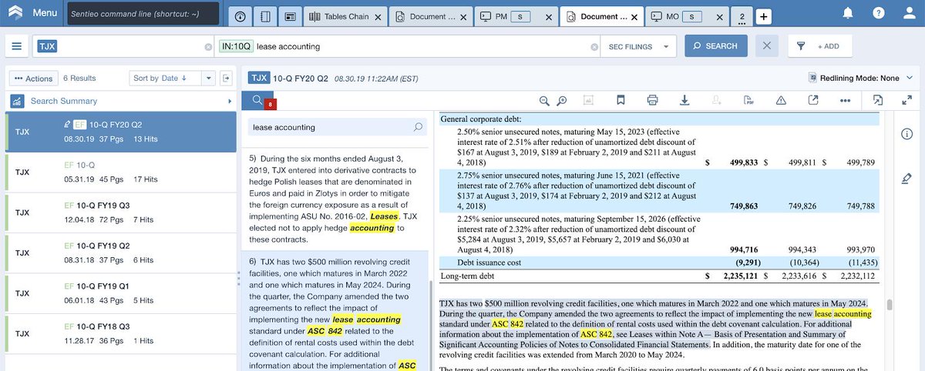Viewport: 925px width, 371px height.
Task: Click the TJX ticker badge in header
Action: pyautogui.click(x=258, y=78)
